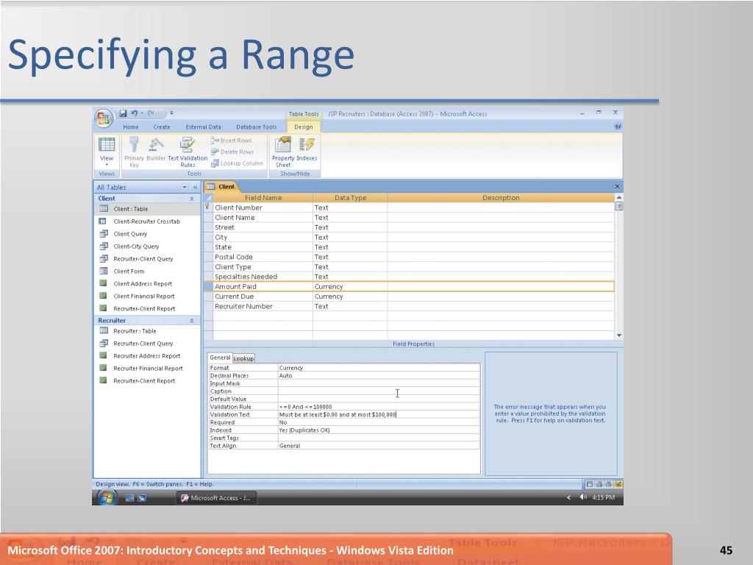Open the Undo history dropdown arrow
753x565 pixels.
[142, 113]
